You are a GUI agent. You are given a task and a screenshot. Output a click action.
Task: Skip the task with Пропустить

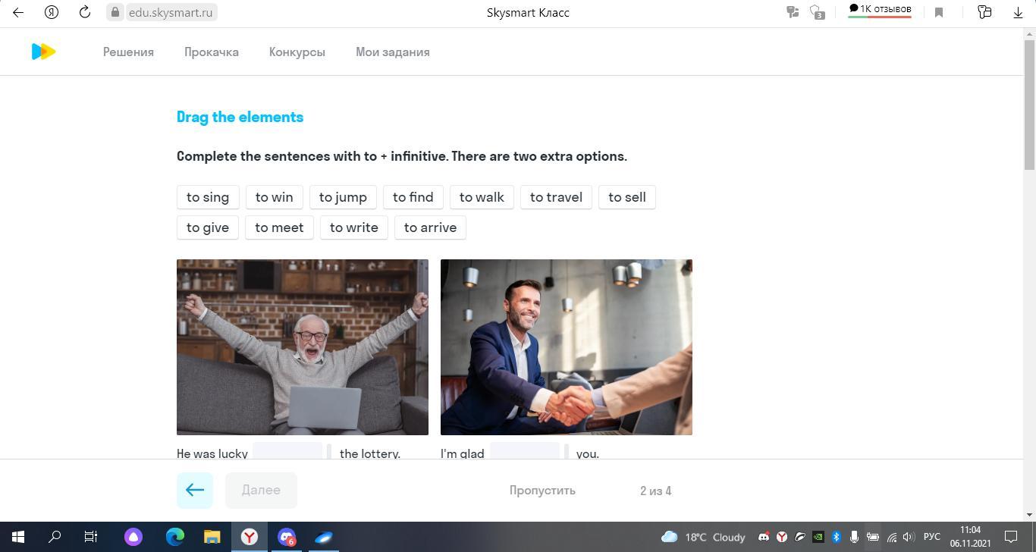(542, 491)
